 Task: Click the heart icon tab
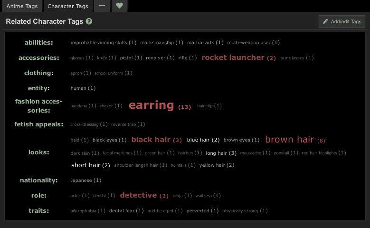(x=119, y=6)
